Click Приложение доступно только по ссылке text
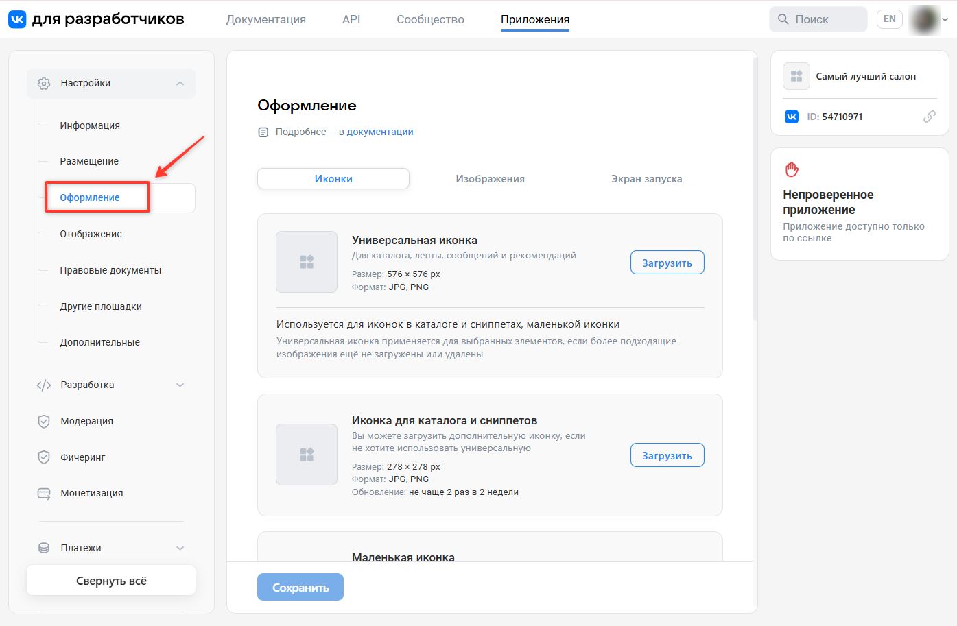This screenshot has height=626, width=957. [x=853, y=232]
